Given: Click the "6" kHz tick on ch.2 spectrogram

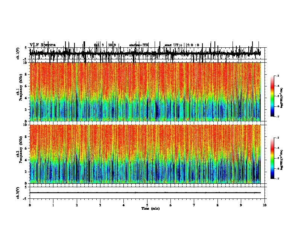Looking at the screenshot, I should [x=26, y=148].
